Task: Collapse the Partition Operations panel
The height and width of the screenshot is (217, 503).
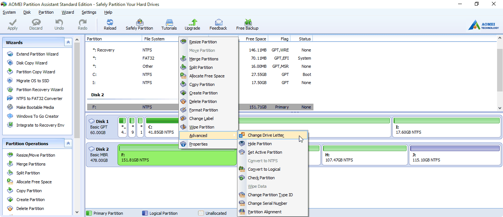Action: (68, 143)
